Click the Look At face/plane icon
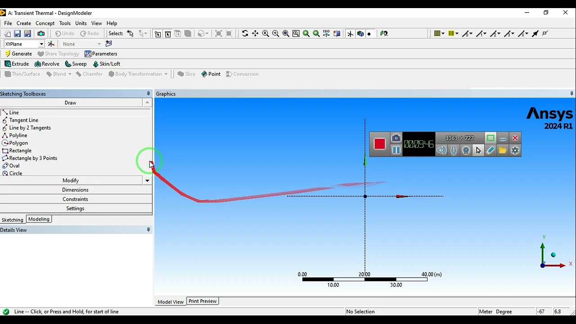576x324 pixels. click(384, 34)
